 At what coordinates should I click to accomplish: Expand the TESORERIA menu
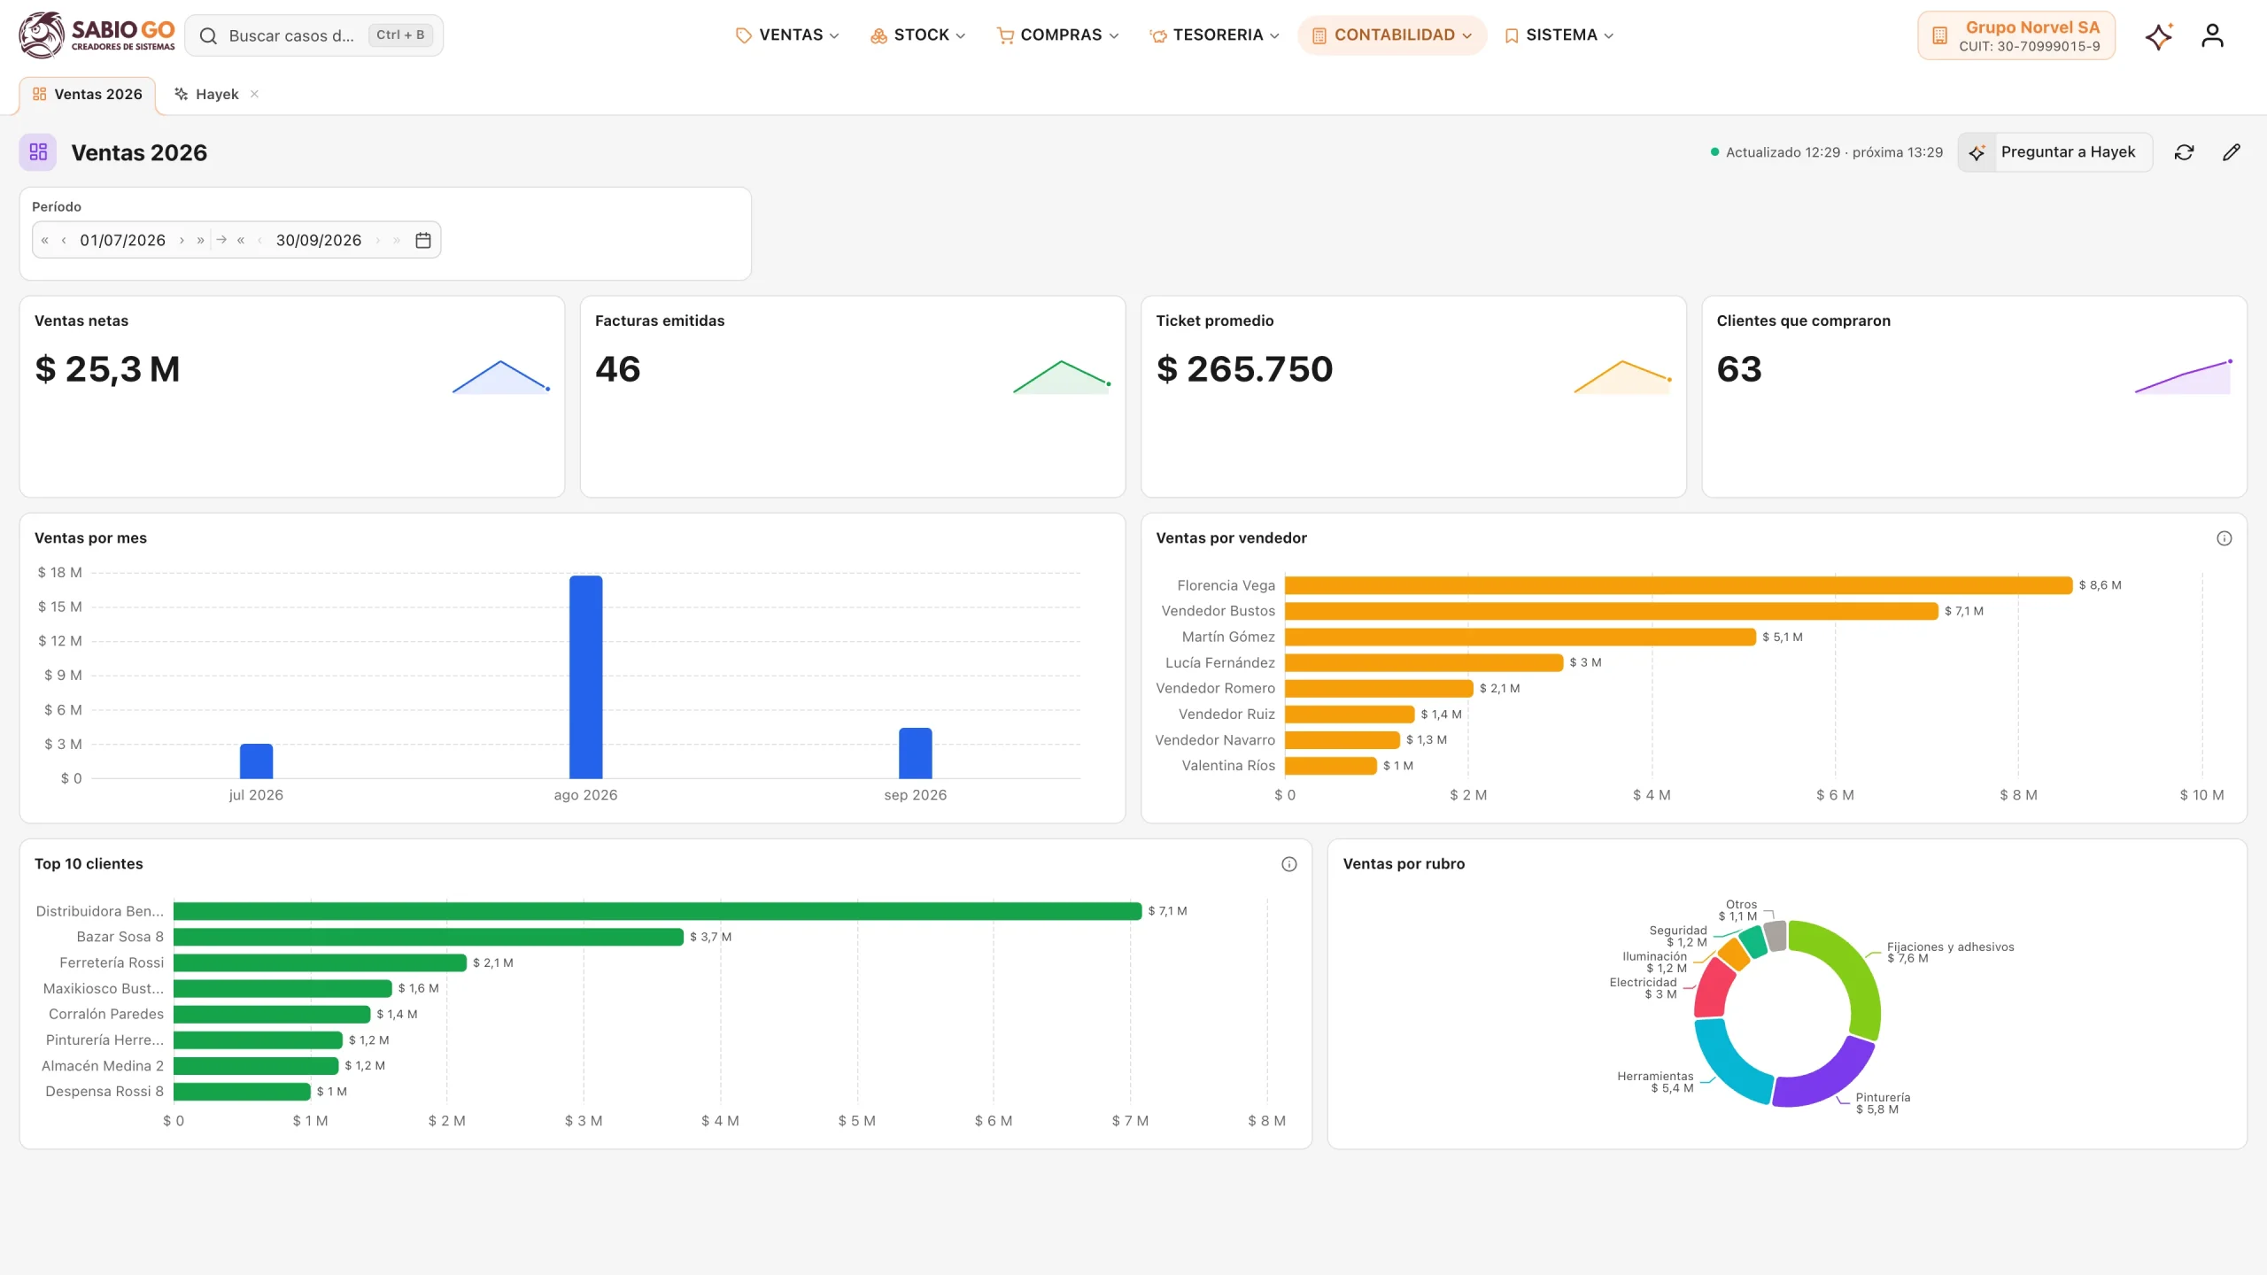(x=1214, y=35)
